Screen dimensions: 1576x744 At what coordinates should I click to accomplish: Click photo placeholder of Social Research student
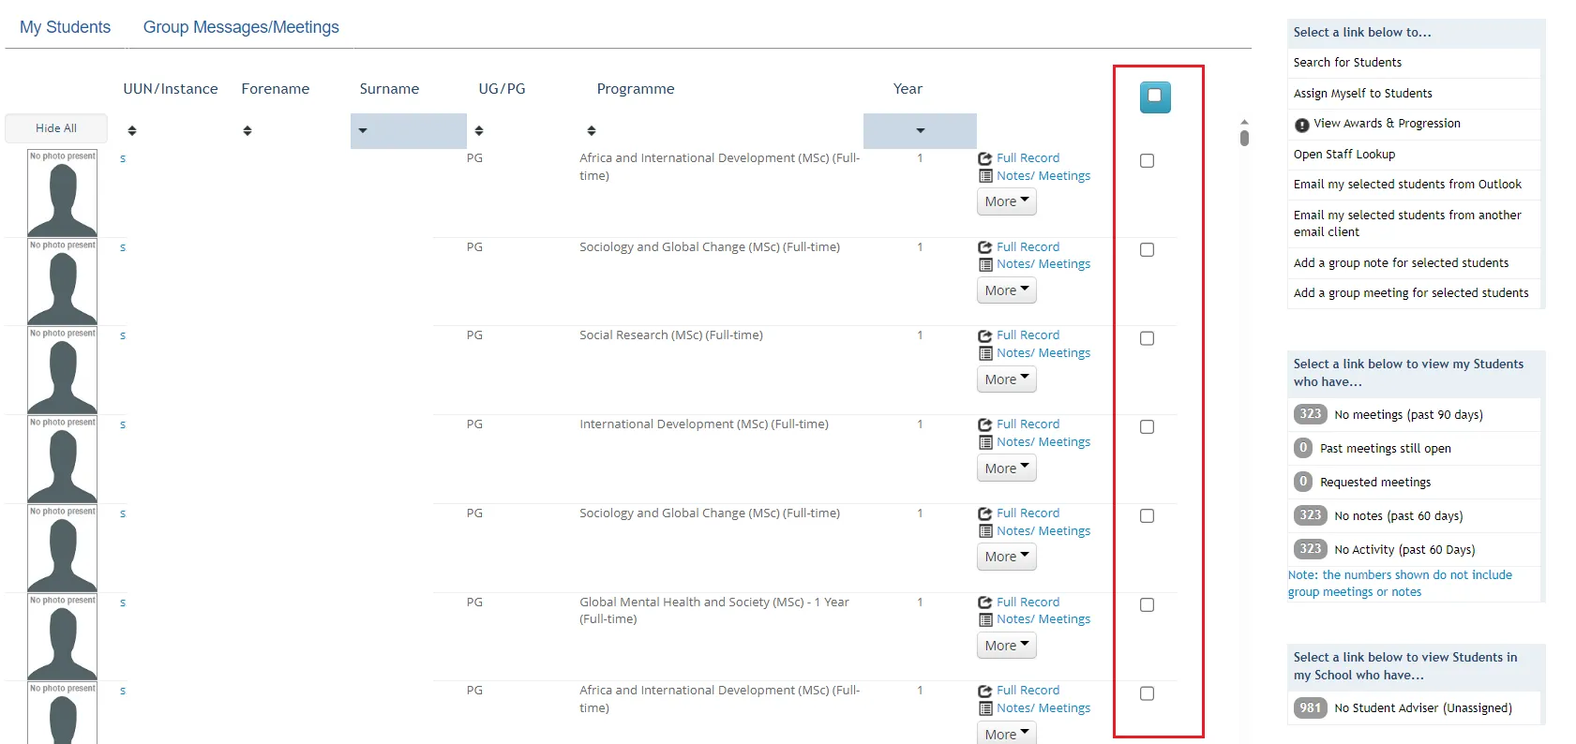[x=62, y=370]
